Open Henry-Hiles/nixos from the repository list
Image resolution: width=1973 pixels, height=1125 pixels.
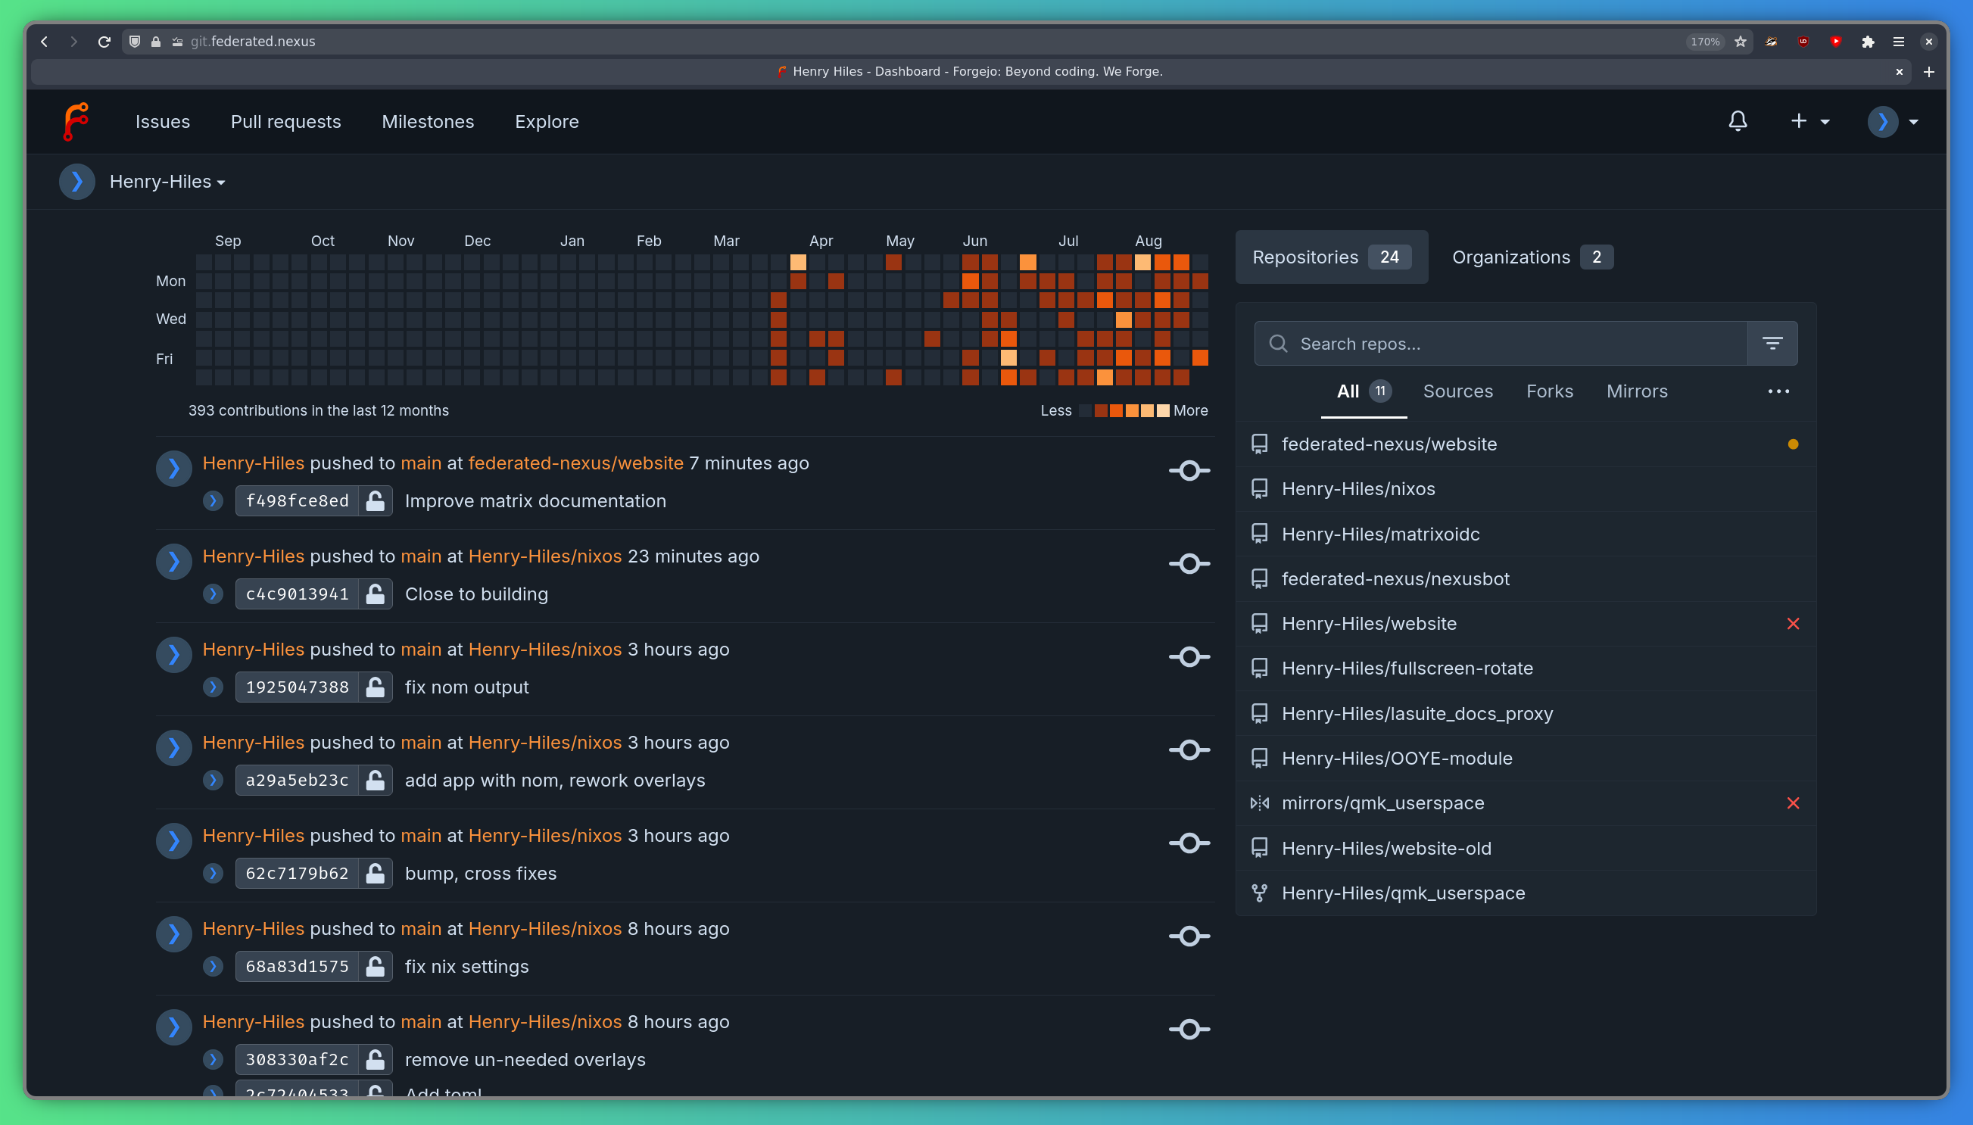tap(1357, 488)
